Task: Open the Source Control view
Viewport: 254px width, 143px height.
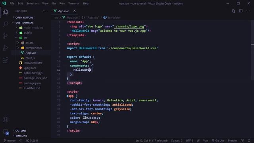Action: click(x=5, y=36)
